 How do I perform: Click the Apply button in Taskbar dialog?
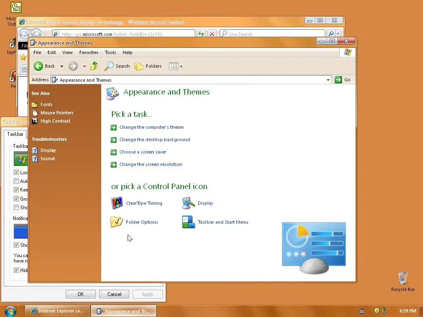[x=147, y=294]
